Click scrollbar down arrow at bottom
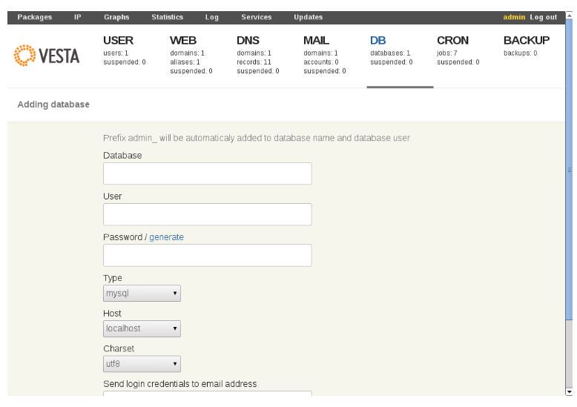577x407 pixels. click(570, 392)
